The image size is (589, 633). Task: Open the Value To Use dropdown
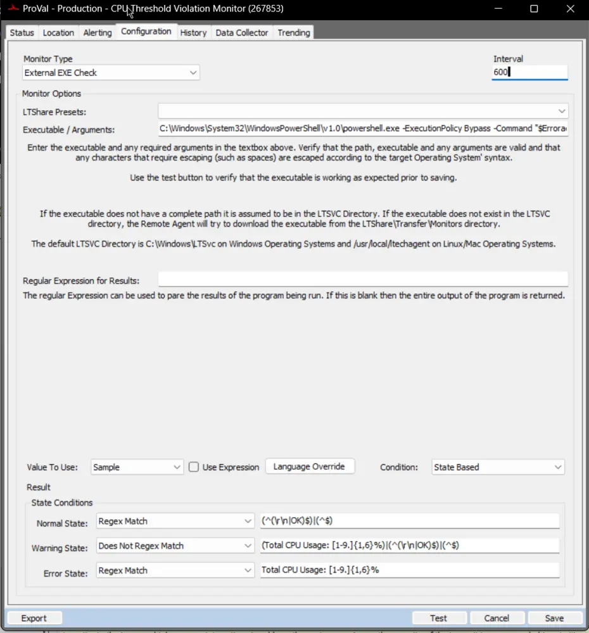point(137,467)
